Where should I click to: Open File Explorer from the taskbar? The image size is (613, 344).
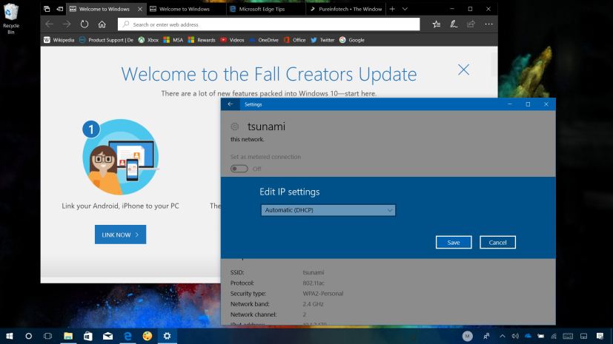pos(68,336)
